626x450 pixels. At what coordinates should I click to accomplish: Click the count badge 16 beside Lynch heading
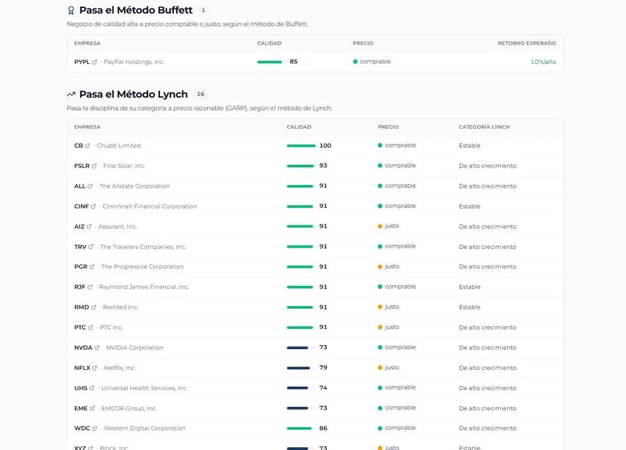coord(200,94)
